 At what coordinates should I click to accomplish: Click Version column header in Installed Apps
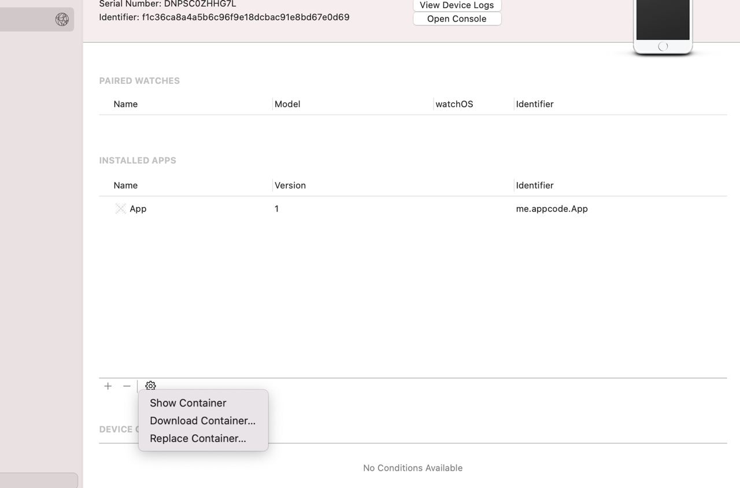point(290,186)
